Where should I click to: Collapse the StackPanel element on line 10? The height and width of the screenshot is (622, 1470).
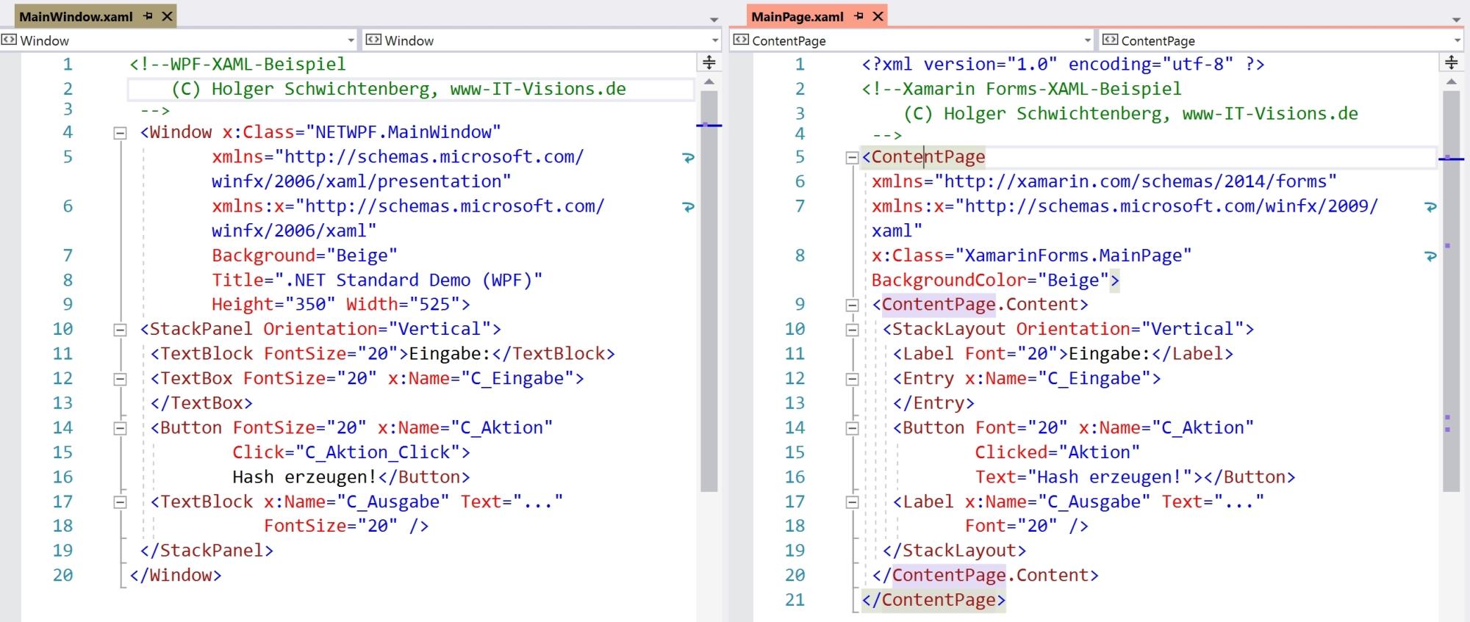(120, 330)
